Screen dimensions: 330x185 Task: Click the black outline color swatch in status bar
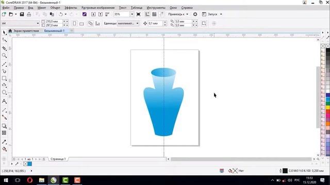[285, 171]
